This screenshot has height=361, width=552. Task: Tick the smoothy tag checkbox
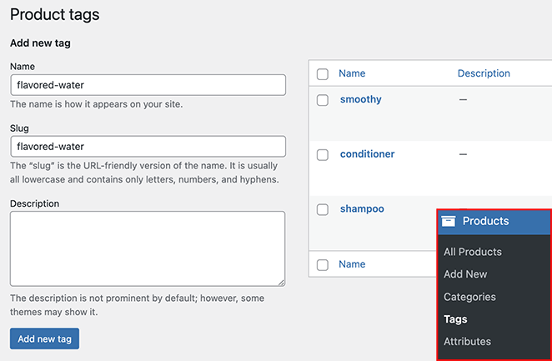(323, 100)
